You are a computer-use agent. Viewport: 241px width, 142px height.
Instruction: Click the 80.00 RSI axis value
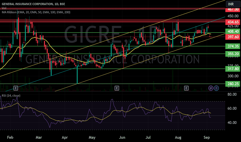pyautogui.click(x=232, y=94)
